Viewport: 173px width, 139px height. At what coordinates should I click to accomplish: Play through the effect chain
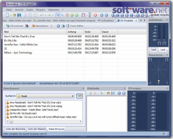(x=119, y=93)
